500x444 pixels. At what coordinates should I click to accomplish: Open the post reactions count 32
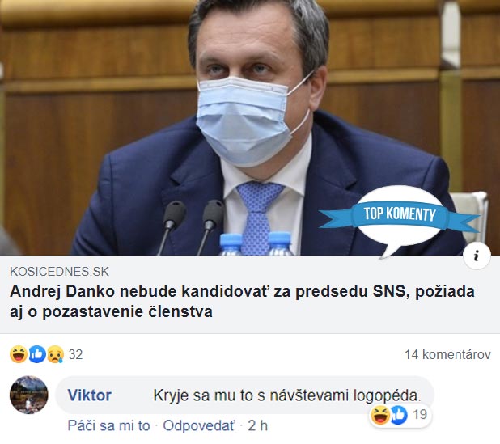coord(75,354)
